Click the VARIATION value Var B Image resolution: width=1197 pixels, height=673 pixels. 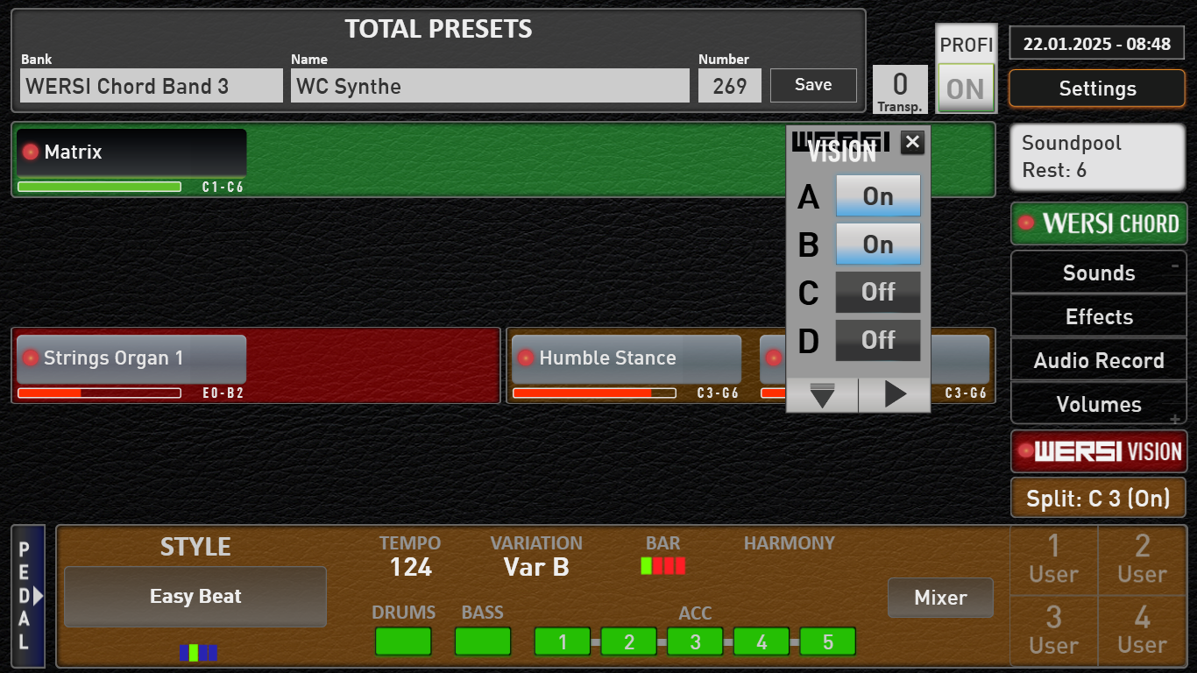pos(536,568)
